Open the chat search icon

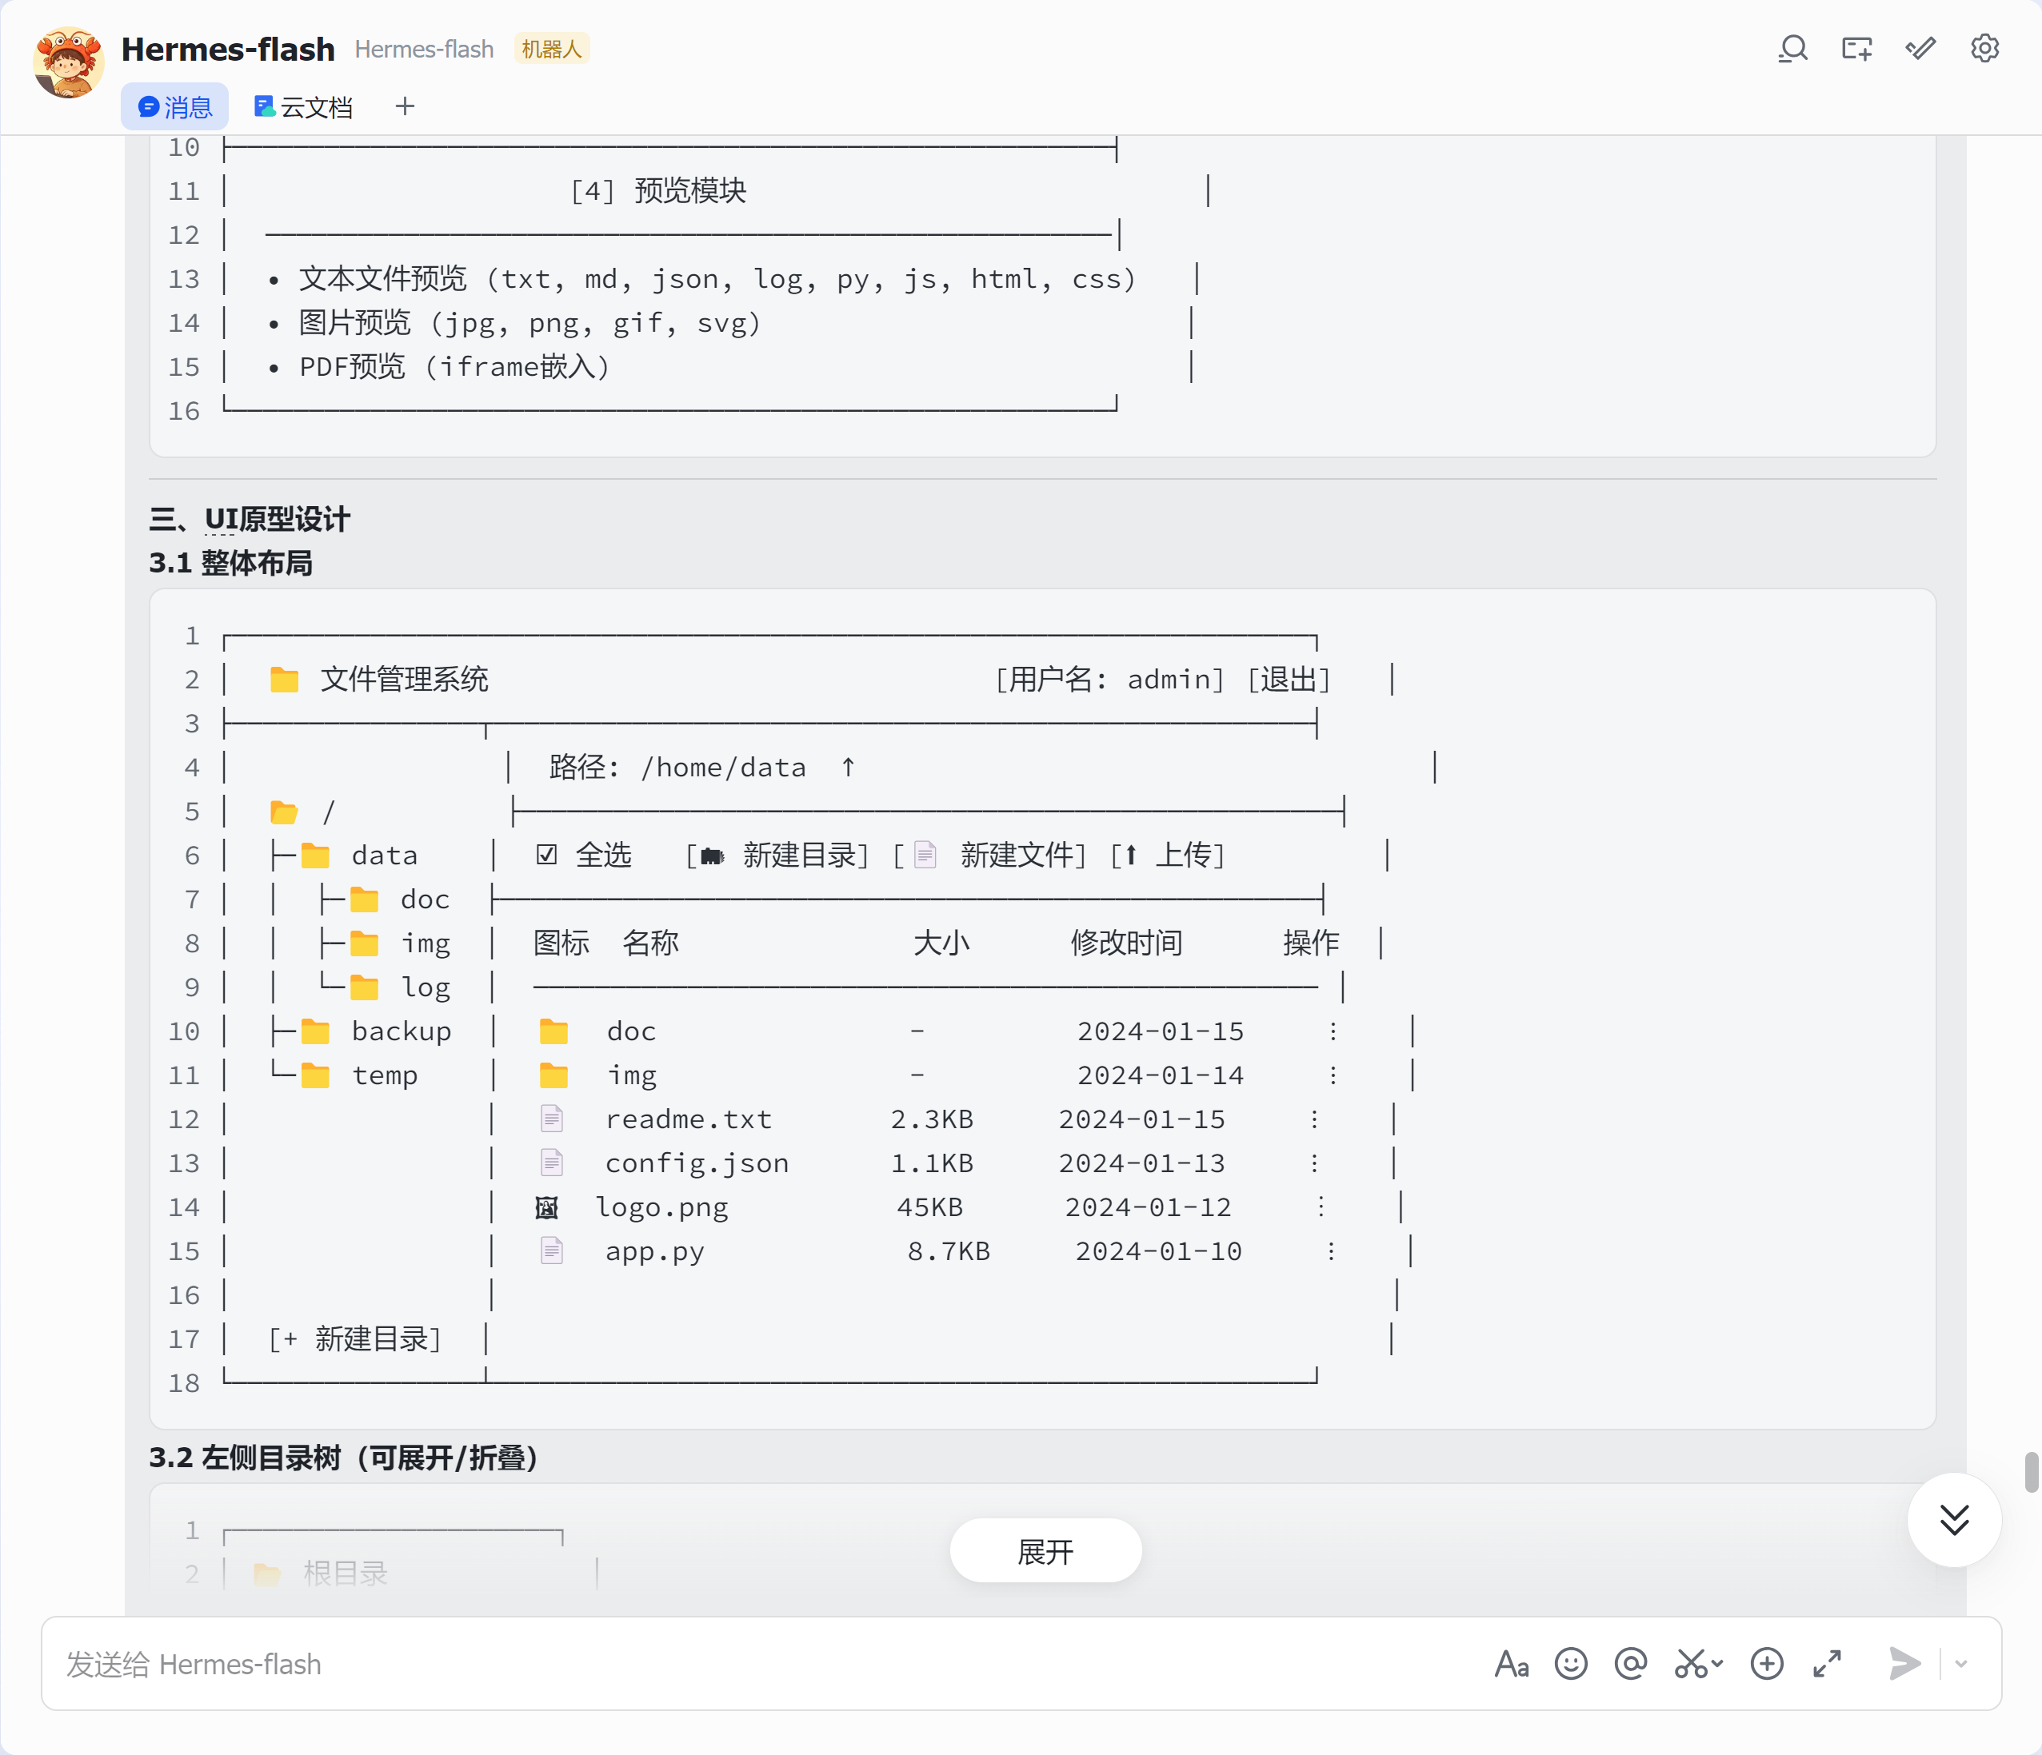pyautogui.click(x=1792, y=48)
